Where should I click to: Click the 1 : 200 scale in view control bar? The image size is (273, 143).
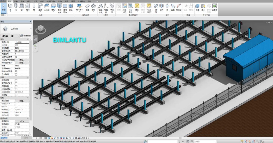39,138
